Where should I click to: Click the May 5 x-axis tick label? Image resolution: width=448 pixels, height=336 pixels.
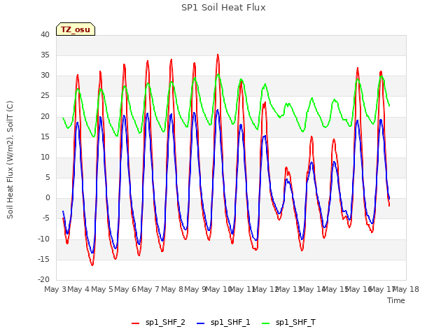(x=102, y=289)
